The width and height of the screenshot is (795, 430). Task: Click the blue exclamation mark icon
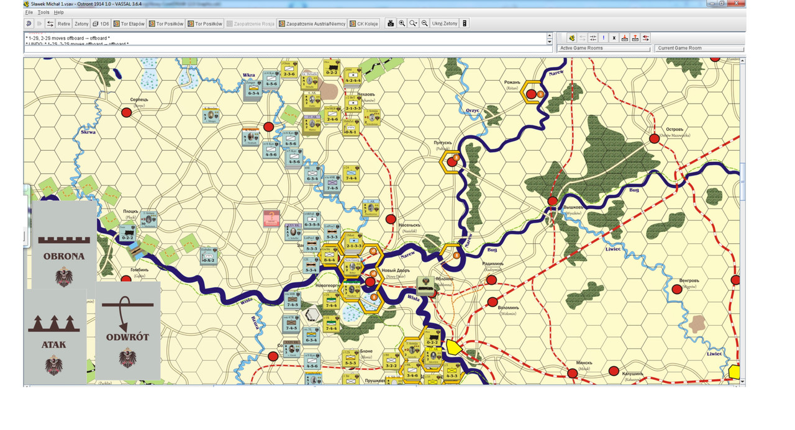pyautogui.click(x=603, y=38)
